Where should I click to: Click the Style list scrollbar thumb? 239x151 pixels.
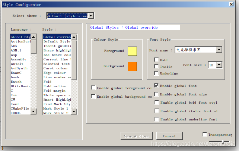point(74,60)
